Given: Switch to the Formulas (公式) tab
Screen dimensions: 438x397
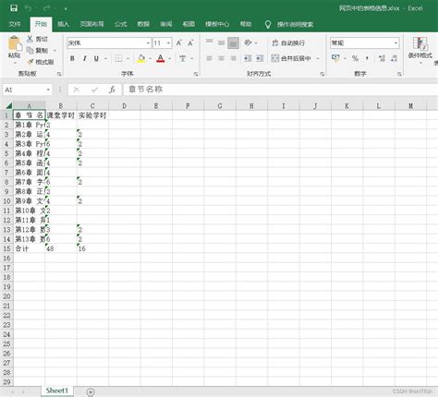Looking at the screenshot, I should pos(120,24).
